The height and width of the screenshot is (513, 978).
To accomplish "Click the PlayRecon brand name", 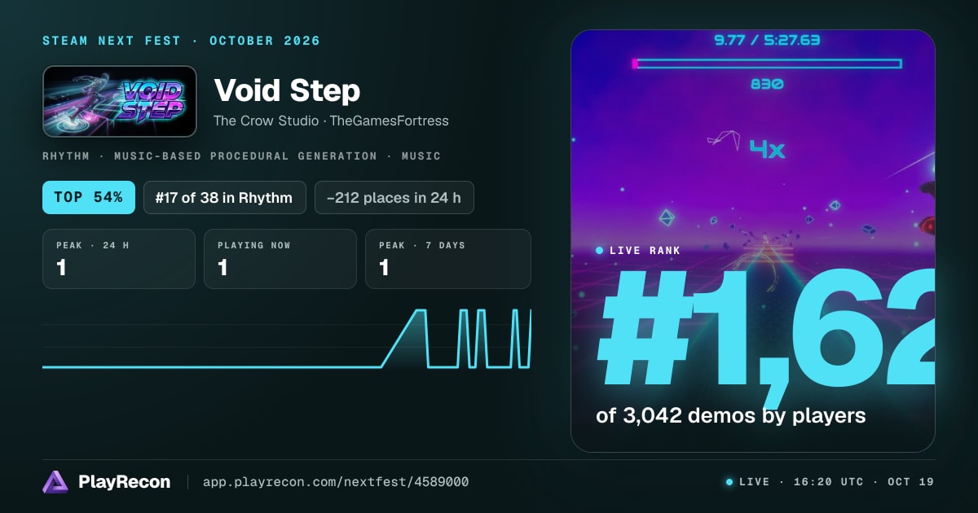I will [125, 482].
